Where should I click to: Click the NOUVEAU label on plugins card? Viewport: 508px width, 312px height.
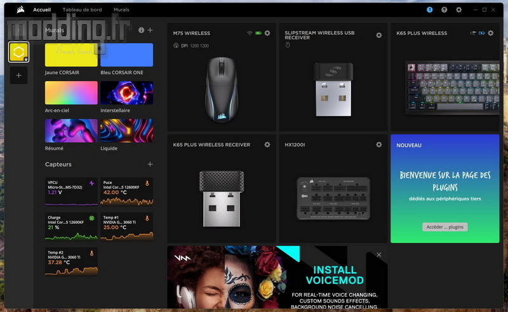[x=409, y=145]
